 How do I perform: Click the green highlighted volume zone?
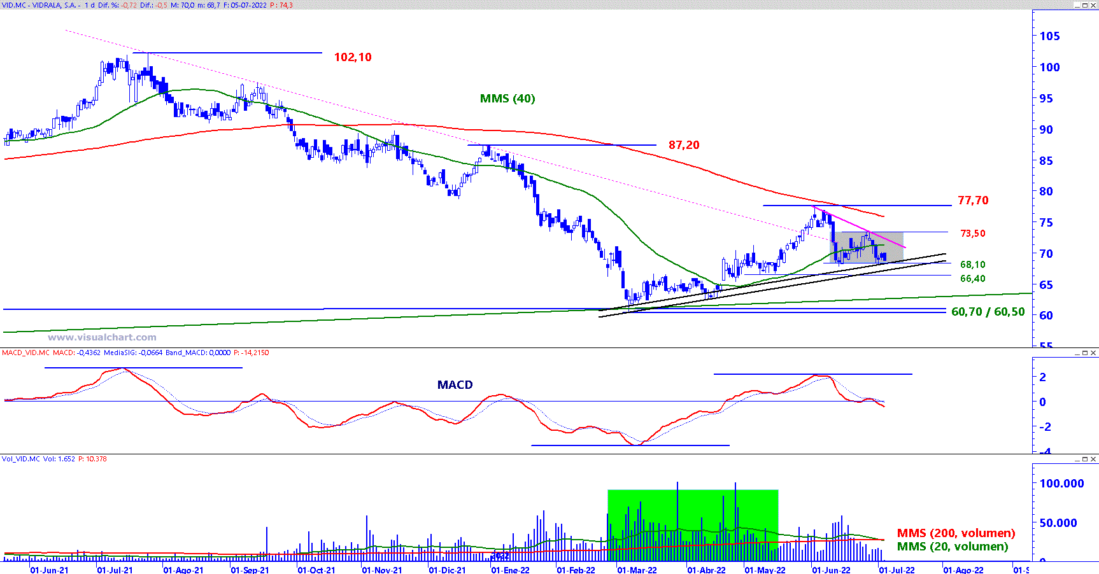(693, 524)
